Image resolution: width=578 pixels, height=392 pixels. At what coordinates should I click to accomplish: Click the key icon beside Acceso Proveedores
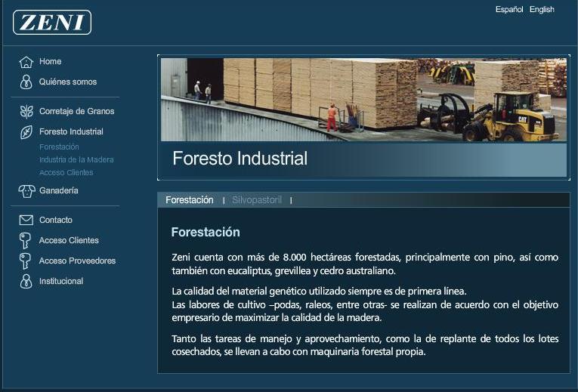(x=26, y=261)
